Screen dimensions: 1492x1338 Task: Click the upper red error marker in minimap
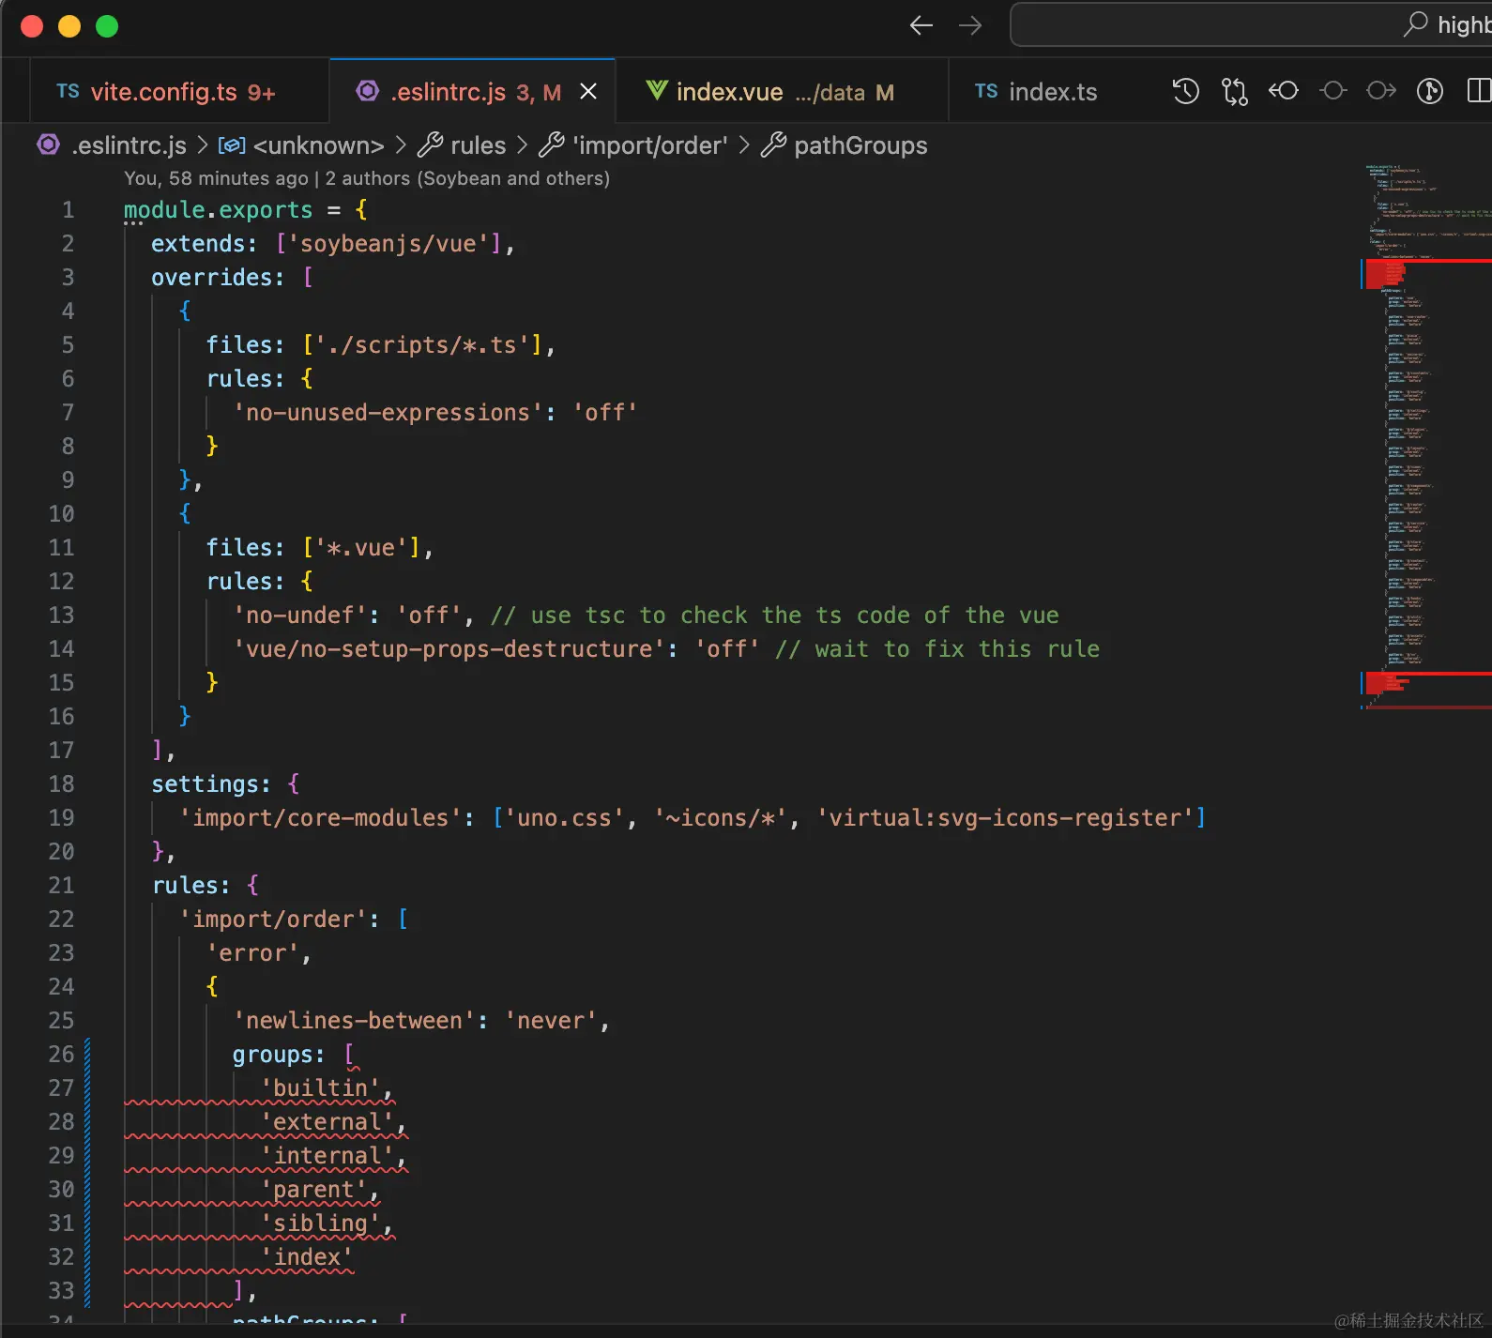pyautogui.click(x=1428, y=274)
